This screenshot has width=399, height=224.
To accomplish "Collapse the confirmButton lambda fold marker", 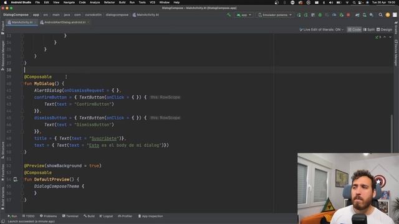I will [22, 97].
